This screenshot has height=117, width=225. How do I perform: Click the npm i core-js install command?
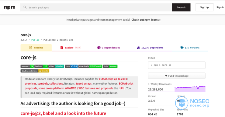click(x=177, y=65)
